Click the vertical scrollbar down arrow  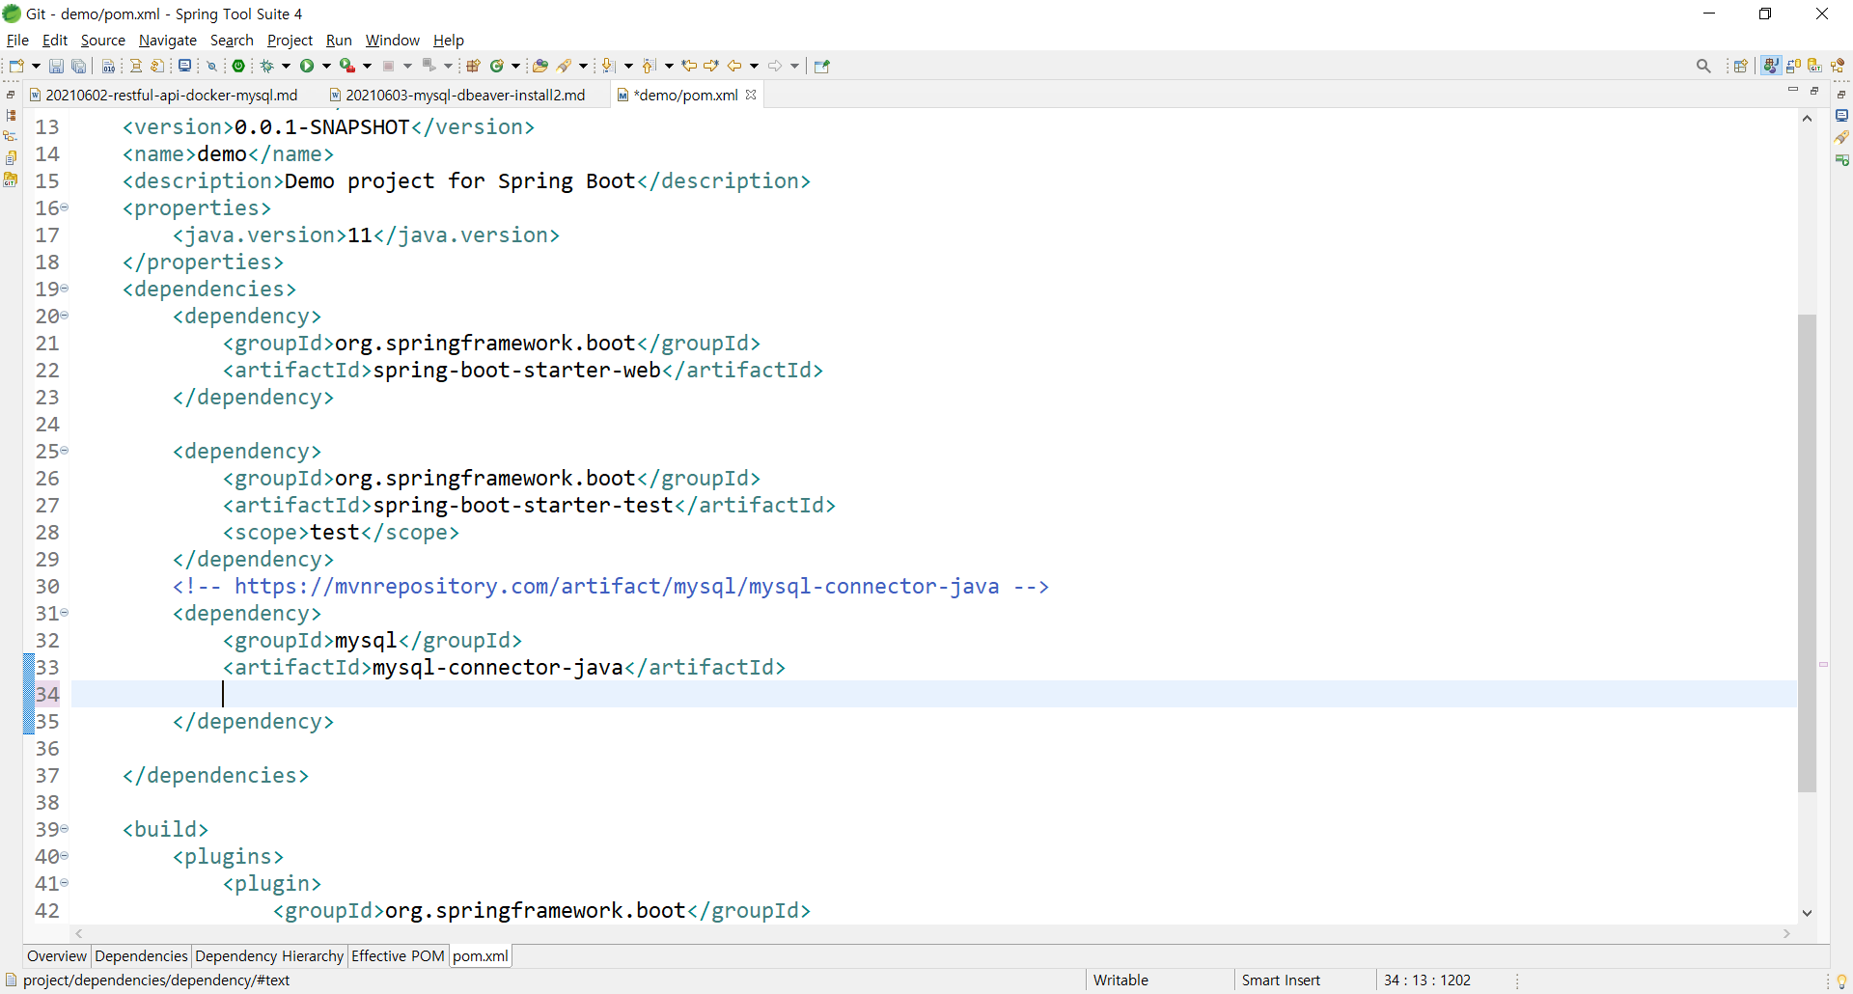pos(1807,913)
